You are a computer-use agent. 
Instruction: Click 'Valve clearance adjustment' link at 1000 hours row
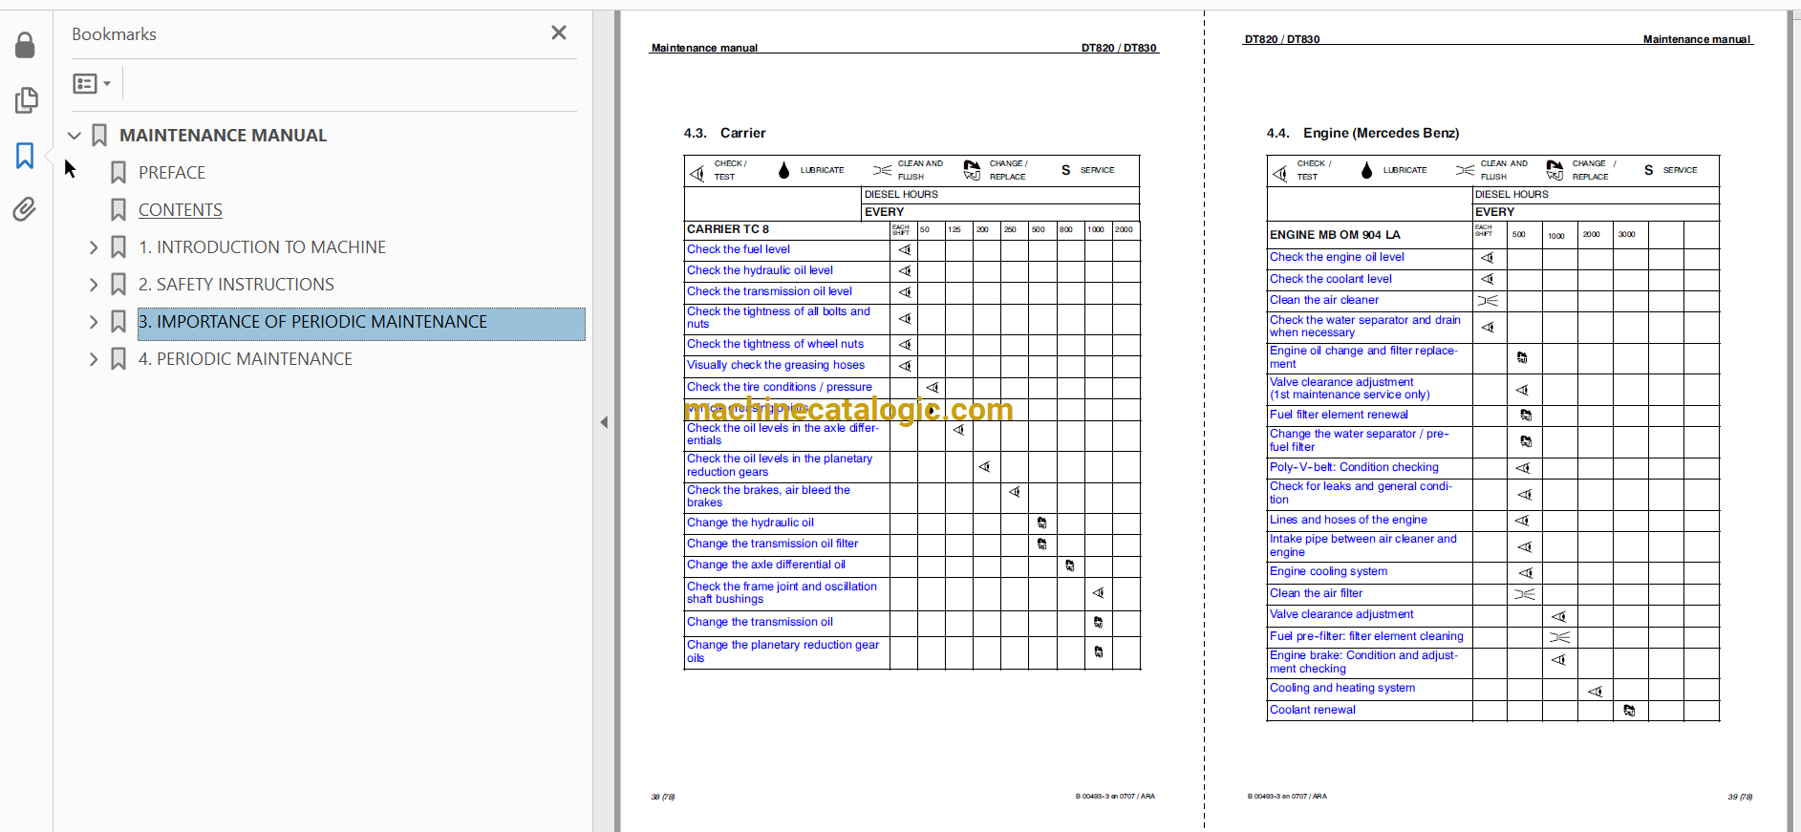point(1341,614)
